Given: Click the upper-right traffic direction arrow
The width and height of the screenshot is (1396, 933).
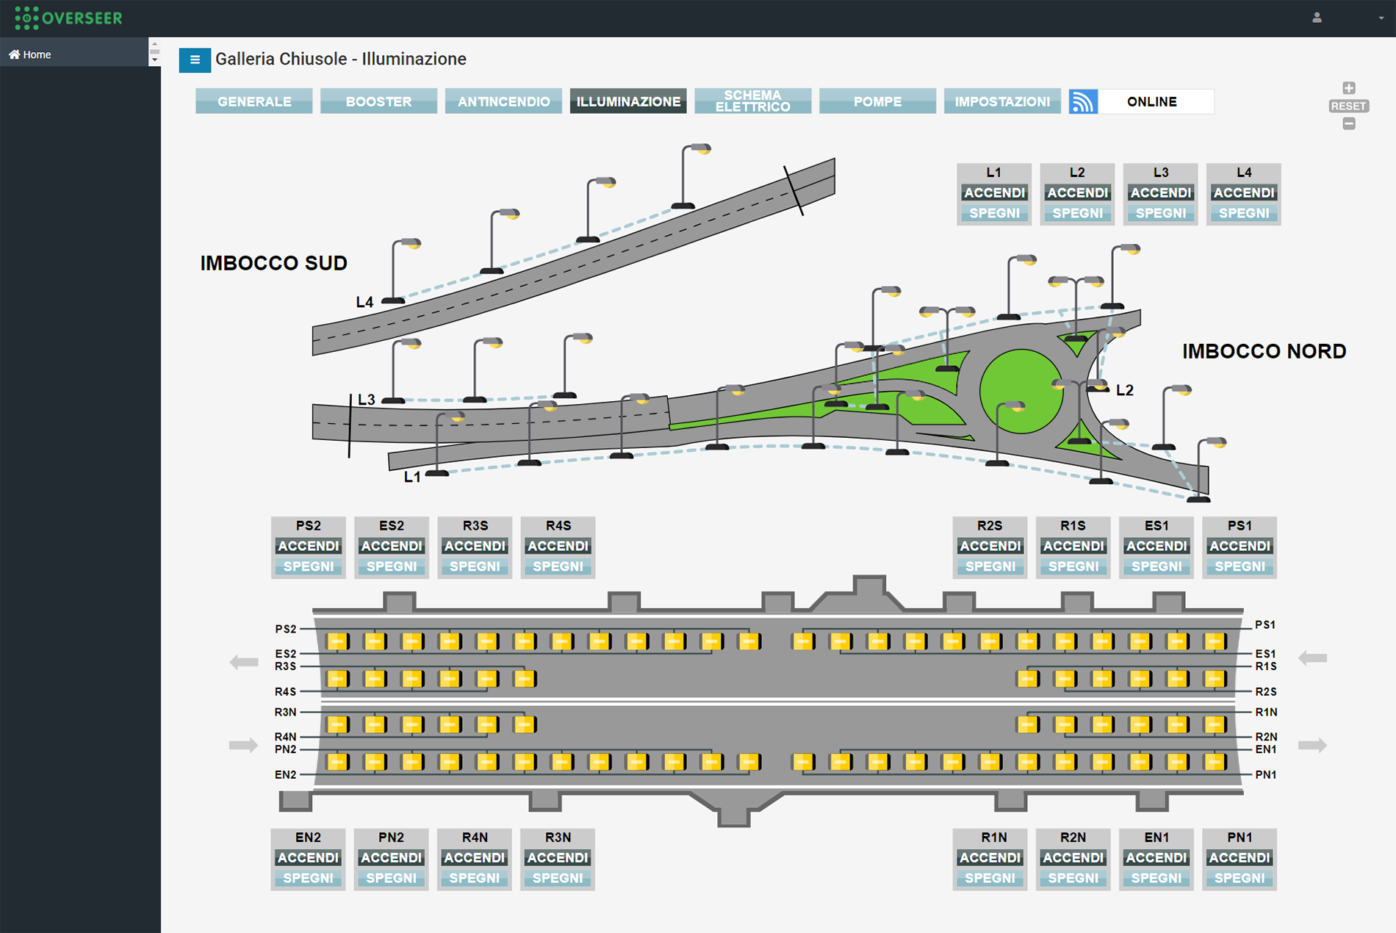Looking at the screenshot, I should (x=1312, y=658).
